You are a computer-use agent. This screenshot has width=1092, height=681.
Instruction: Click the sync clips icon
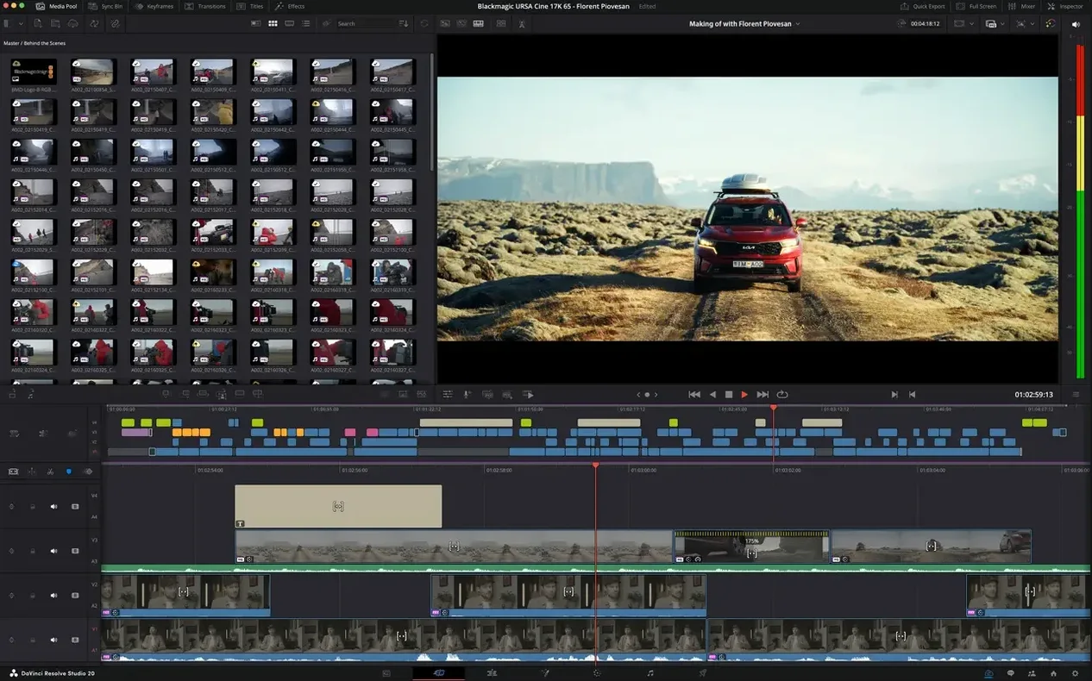pyautogui.click(x=94, y=23)
